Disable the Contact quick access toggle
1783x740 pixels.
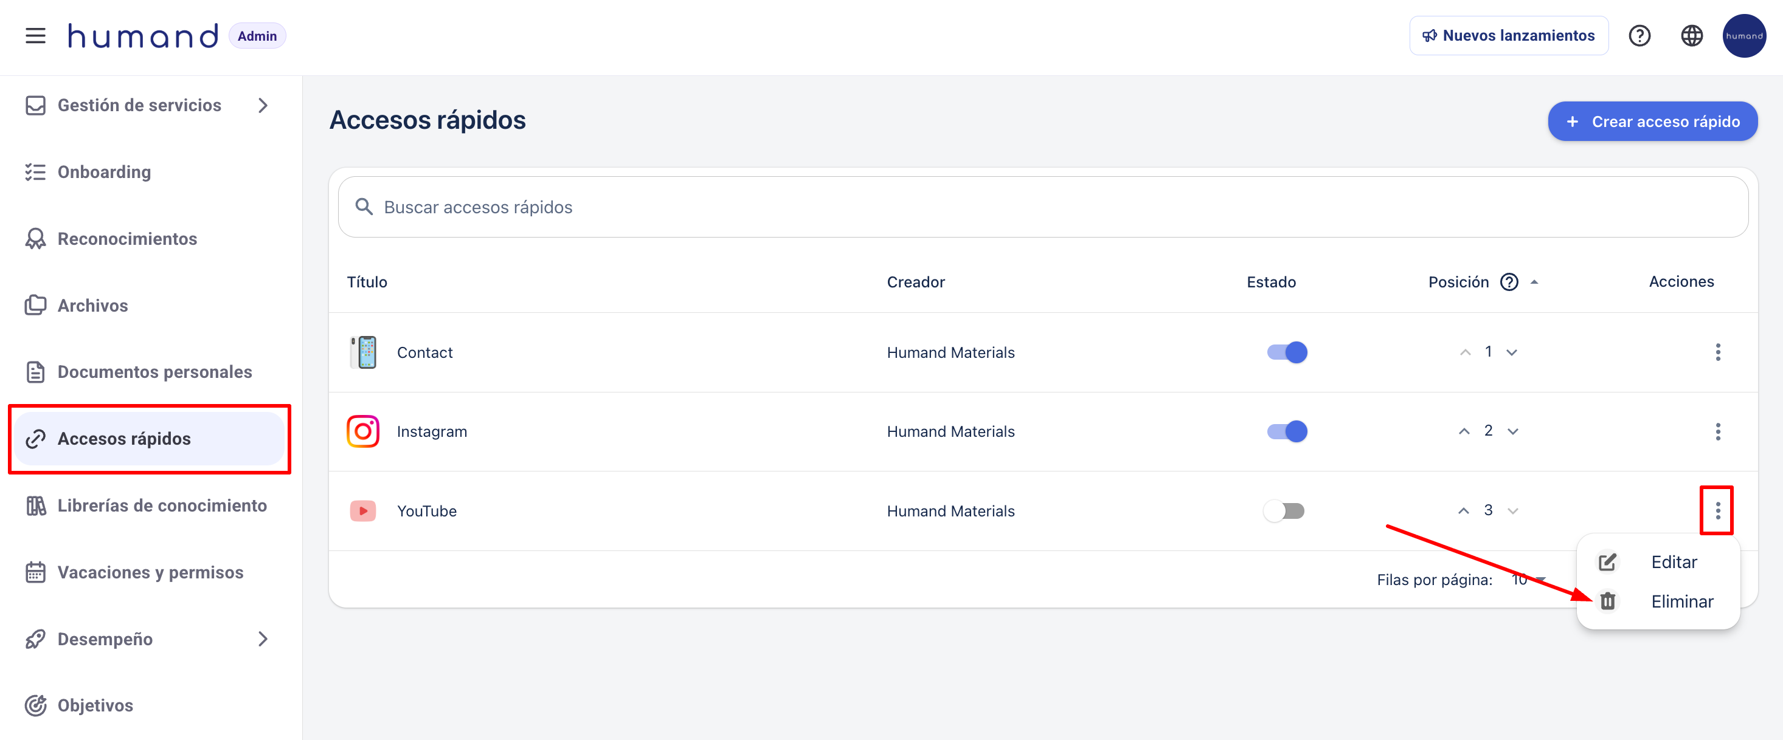point(1287,352)
